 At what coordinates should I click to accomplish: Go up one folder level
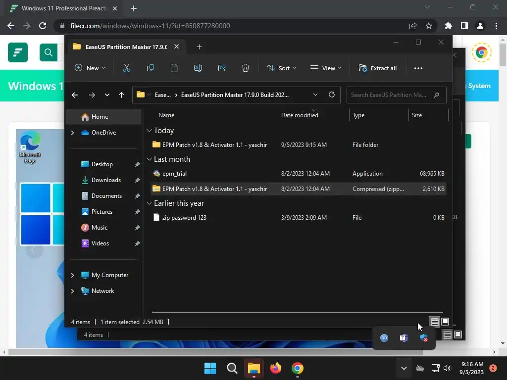pyautogui.click(x=121, y=95)
